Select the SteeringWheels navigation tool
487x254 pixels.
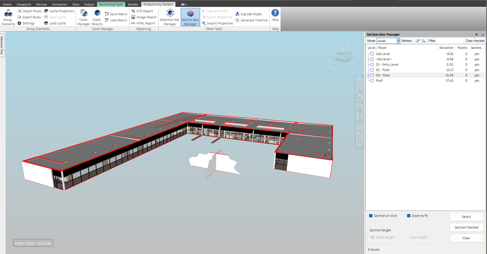click(x=359, y=83)
